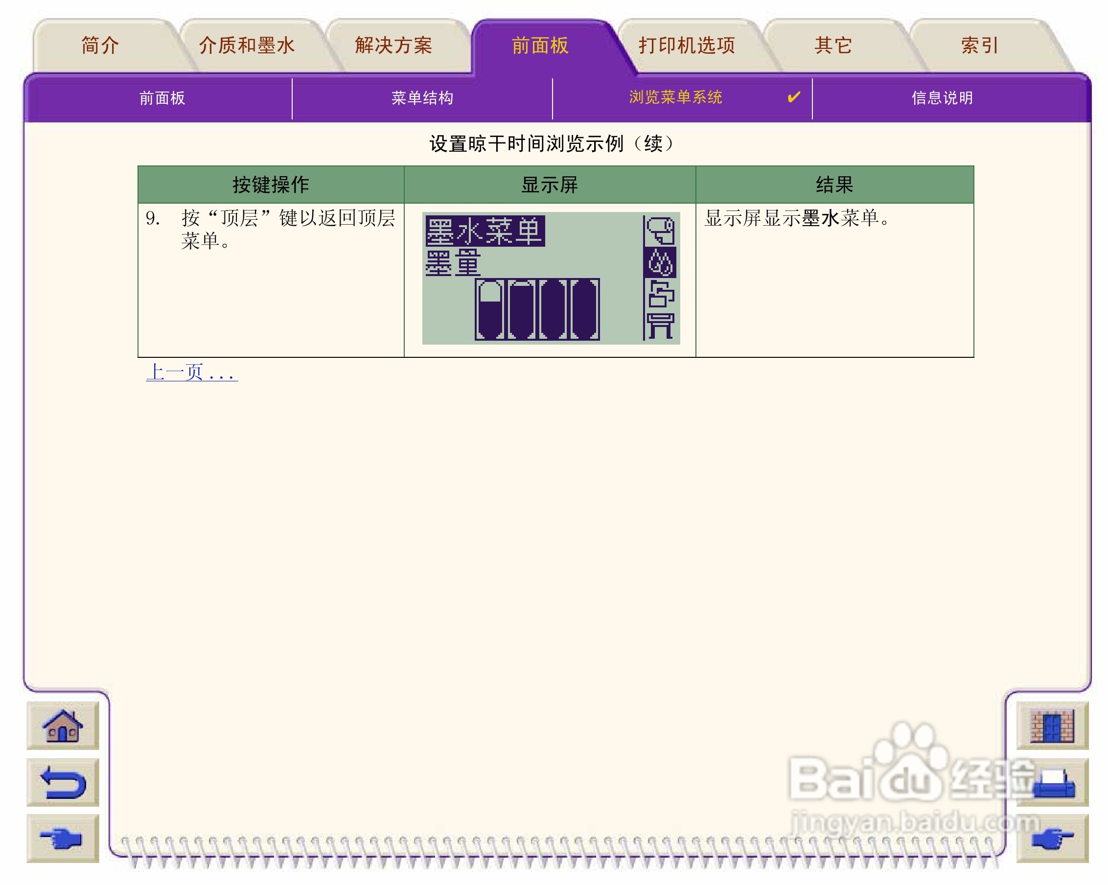This screenshot has height=885, width=1108.
Task: Select the 打印机选项 tab
Action: click(x=687, y=45)
